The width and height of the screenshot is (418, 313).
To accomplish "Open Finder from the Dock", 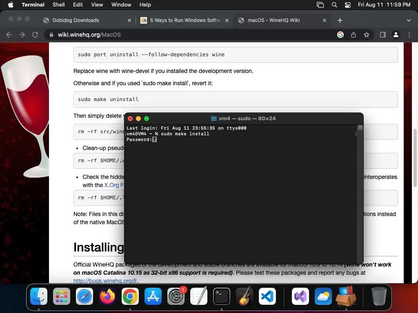I will (x=39, y=296).
